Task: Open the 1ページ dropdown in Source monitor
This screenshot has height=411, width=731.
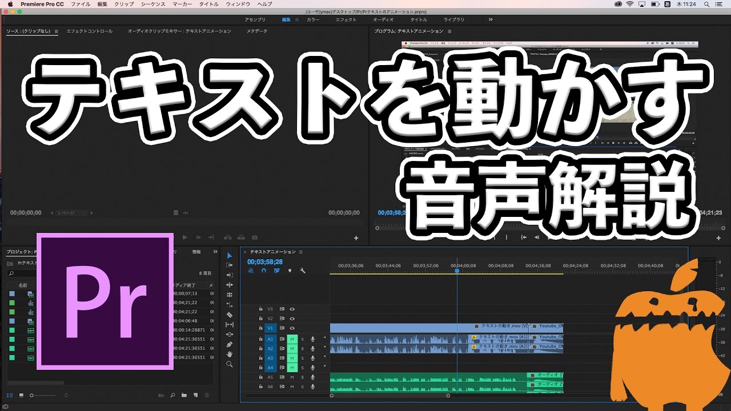Action: [72, 213]
